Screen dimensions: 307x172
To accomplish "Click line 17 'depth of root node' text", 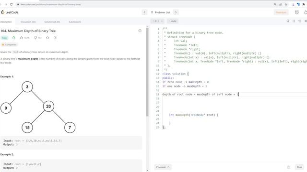I will pyautogui.click(x=177, y=94).
